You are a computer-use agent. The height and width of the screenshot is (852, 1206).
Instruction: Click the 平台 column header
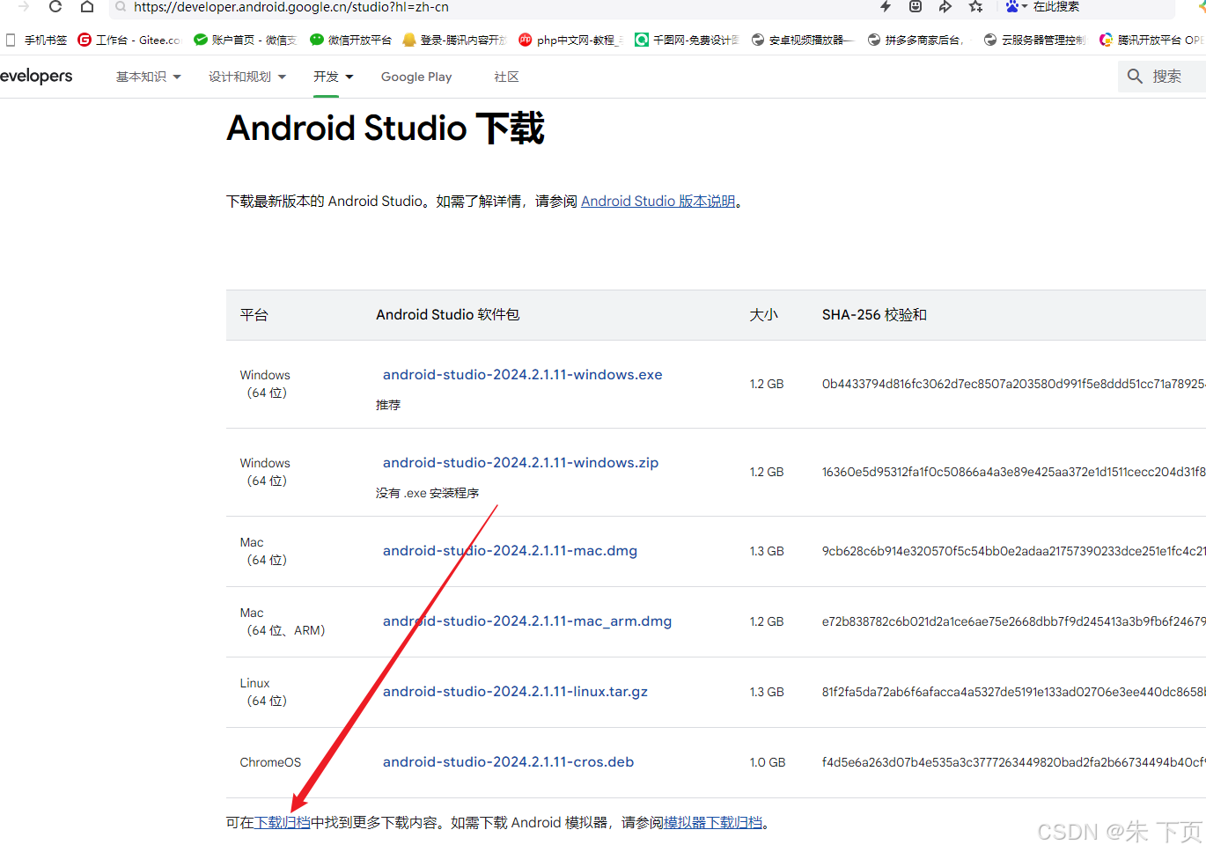click(254, 314)
